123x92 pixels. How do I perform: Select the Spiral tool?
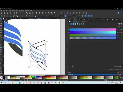1,35
